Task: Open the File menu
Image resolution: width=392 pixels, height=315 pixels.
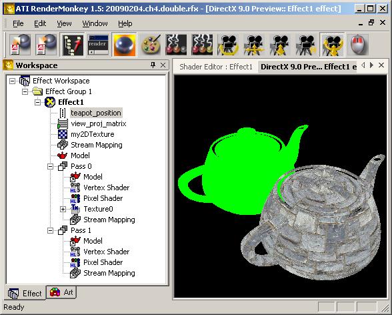Action: (x=18, y=23)
